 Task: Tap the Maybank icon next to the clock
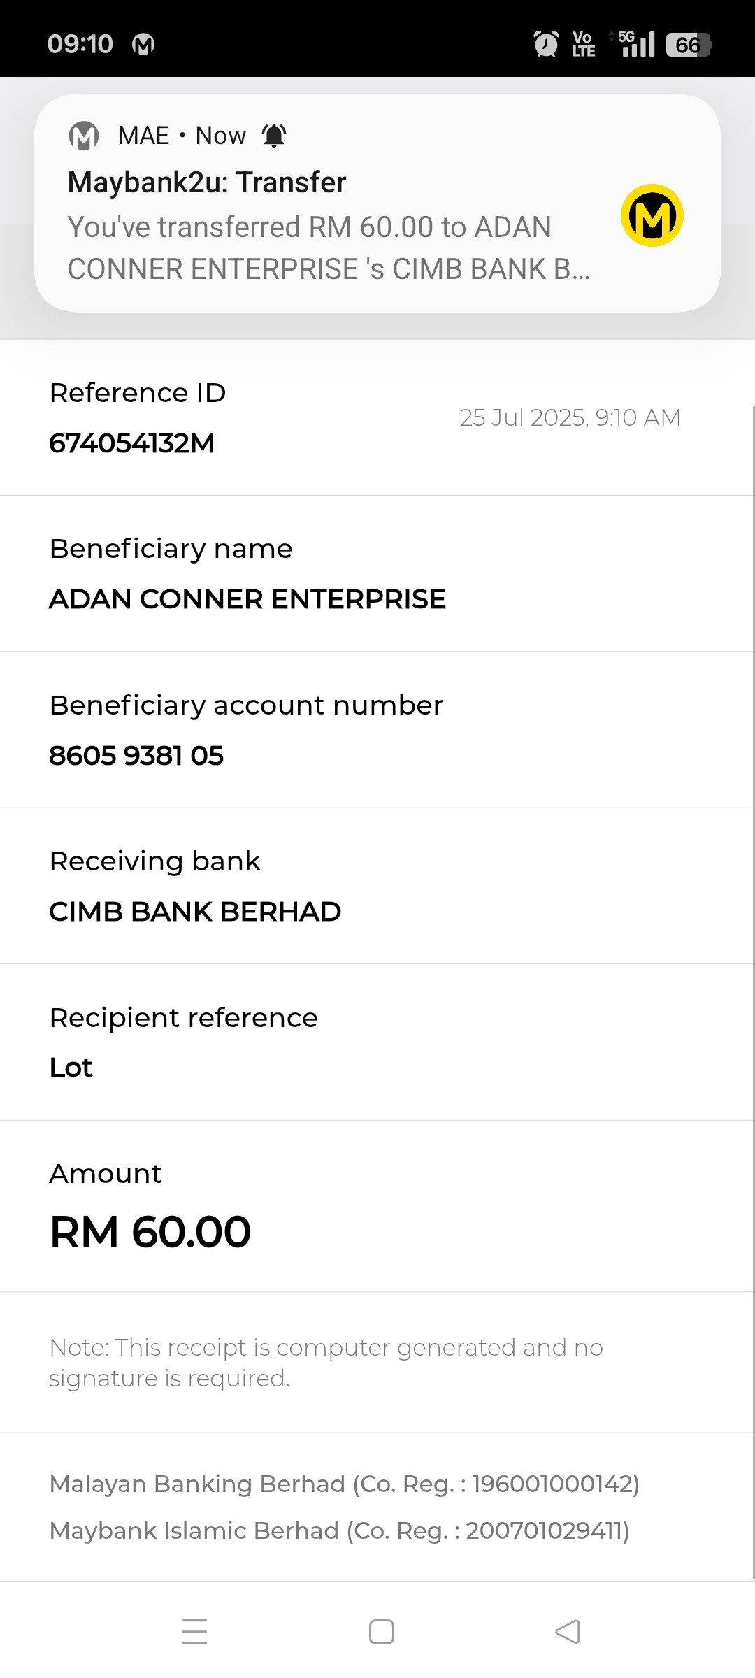pyautogui.click(x=143, y=45)
